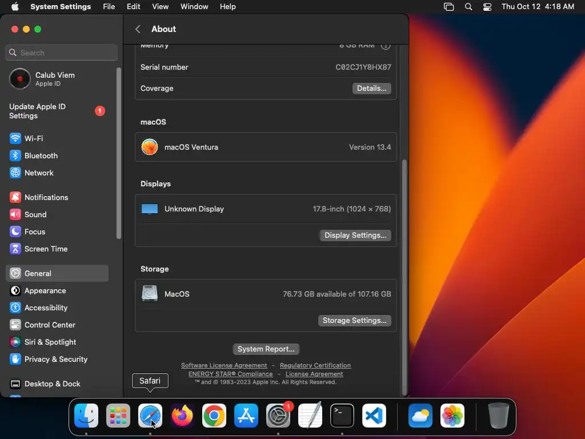
Task: Open Wi-Fi settings in sidebar
Action: 57,138
